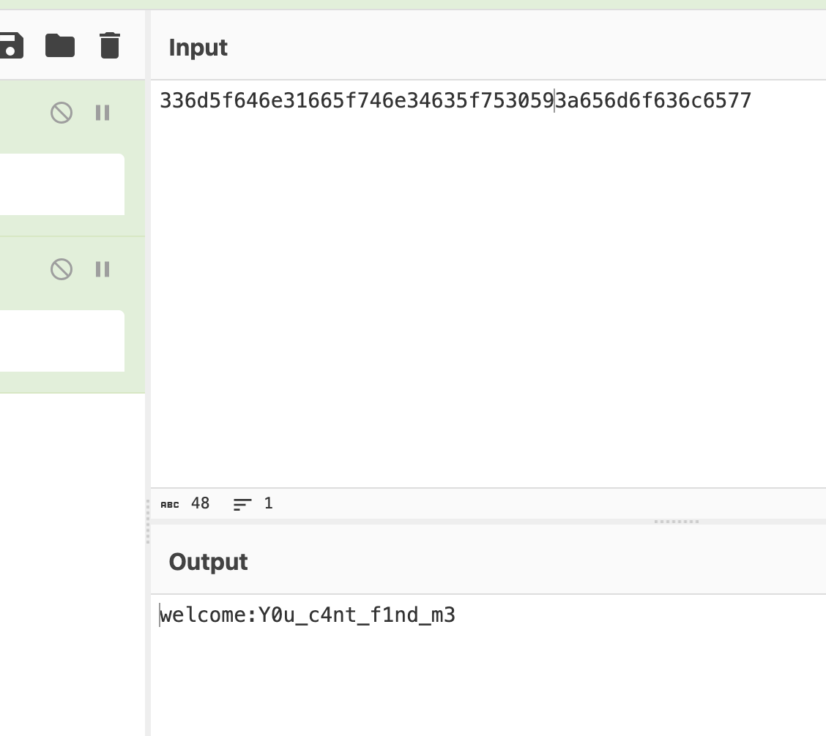Image resolution: width=826 pixels, height=736 pixels.
Task: Click the decoded Output text welcome:Y0u_c4nt_f1nd_m3
Action: coord(308,615)
